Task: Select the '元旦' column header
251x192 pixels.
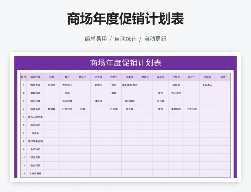Action: [x=51, y=77]
